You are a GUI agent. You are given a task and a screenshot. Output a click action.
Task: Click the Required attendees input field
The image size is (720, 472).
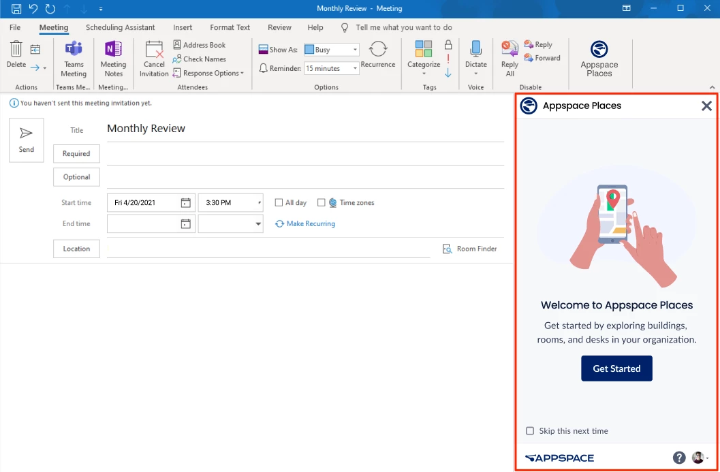click(305, 155)
